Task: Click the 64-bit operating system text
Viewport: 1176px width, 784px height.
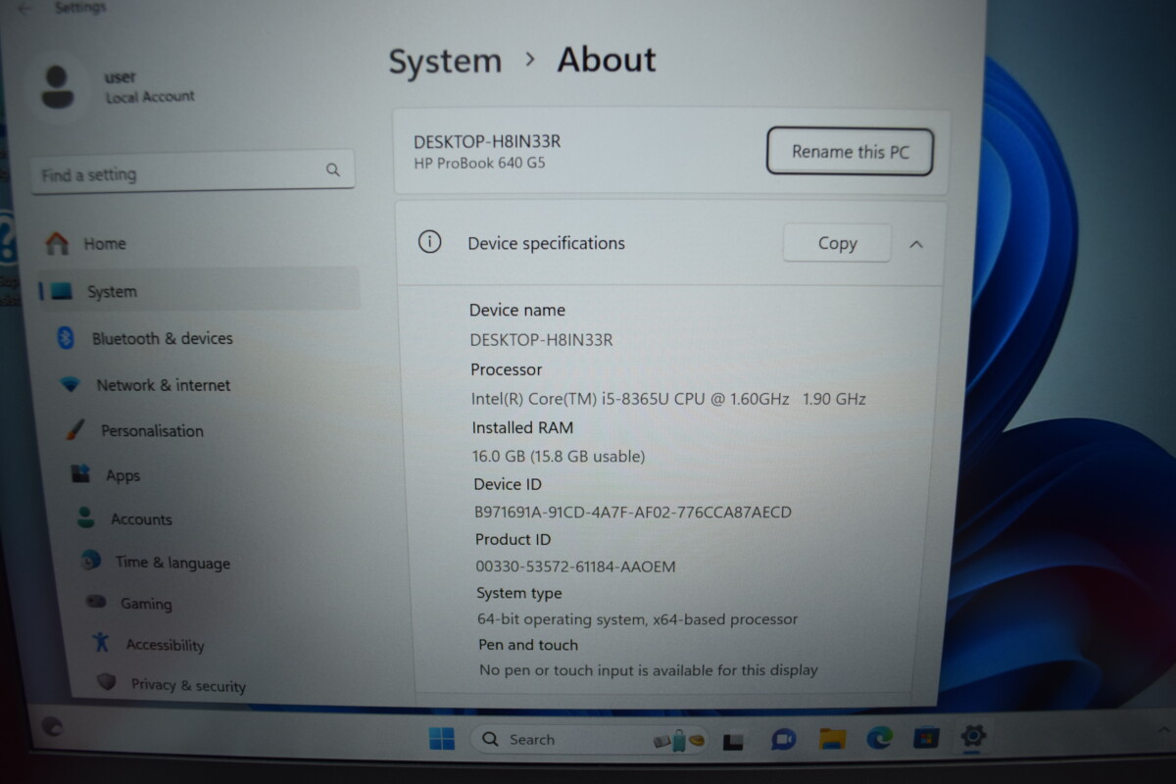Action: tap(637, 619)
